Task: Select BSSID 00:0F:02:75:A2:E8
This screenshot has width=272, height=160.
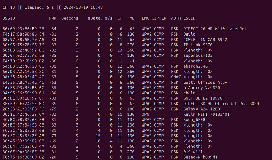Action: 23,56
